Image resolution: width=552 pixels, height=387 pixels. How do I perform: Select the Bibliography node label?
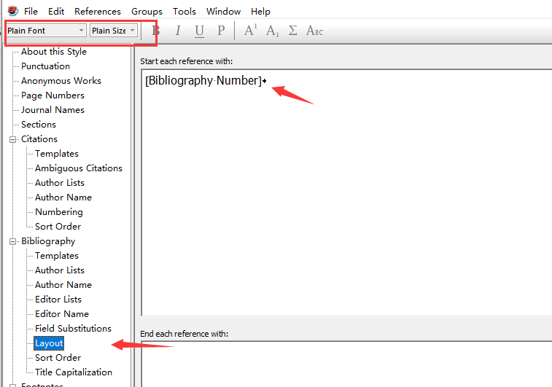click(x=48, y=241)
